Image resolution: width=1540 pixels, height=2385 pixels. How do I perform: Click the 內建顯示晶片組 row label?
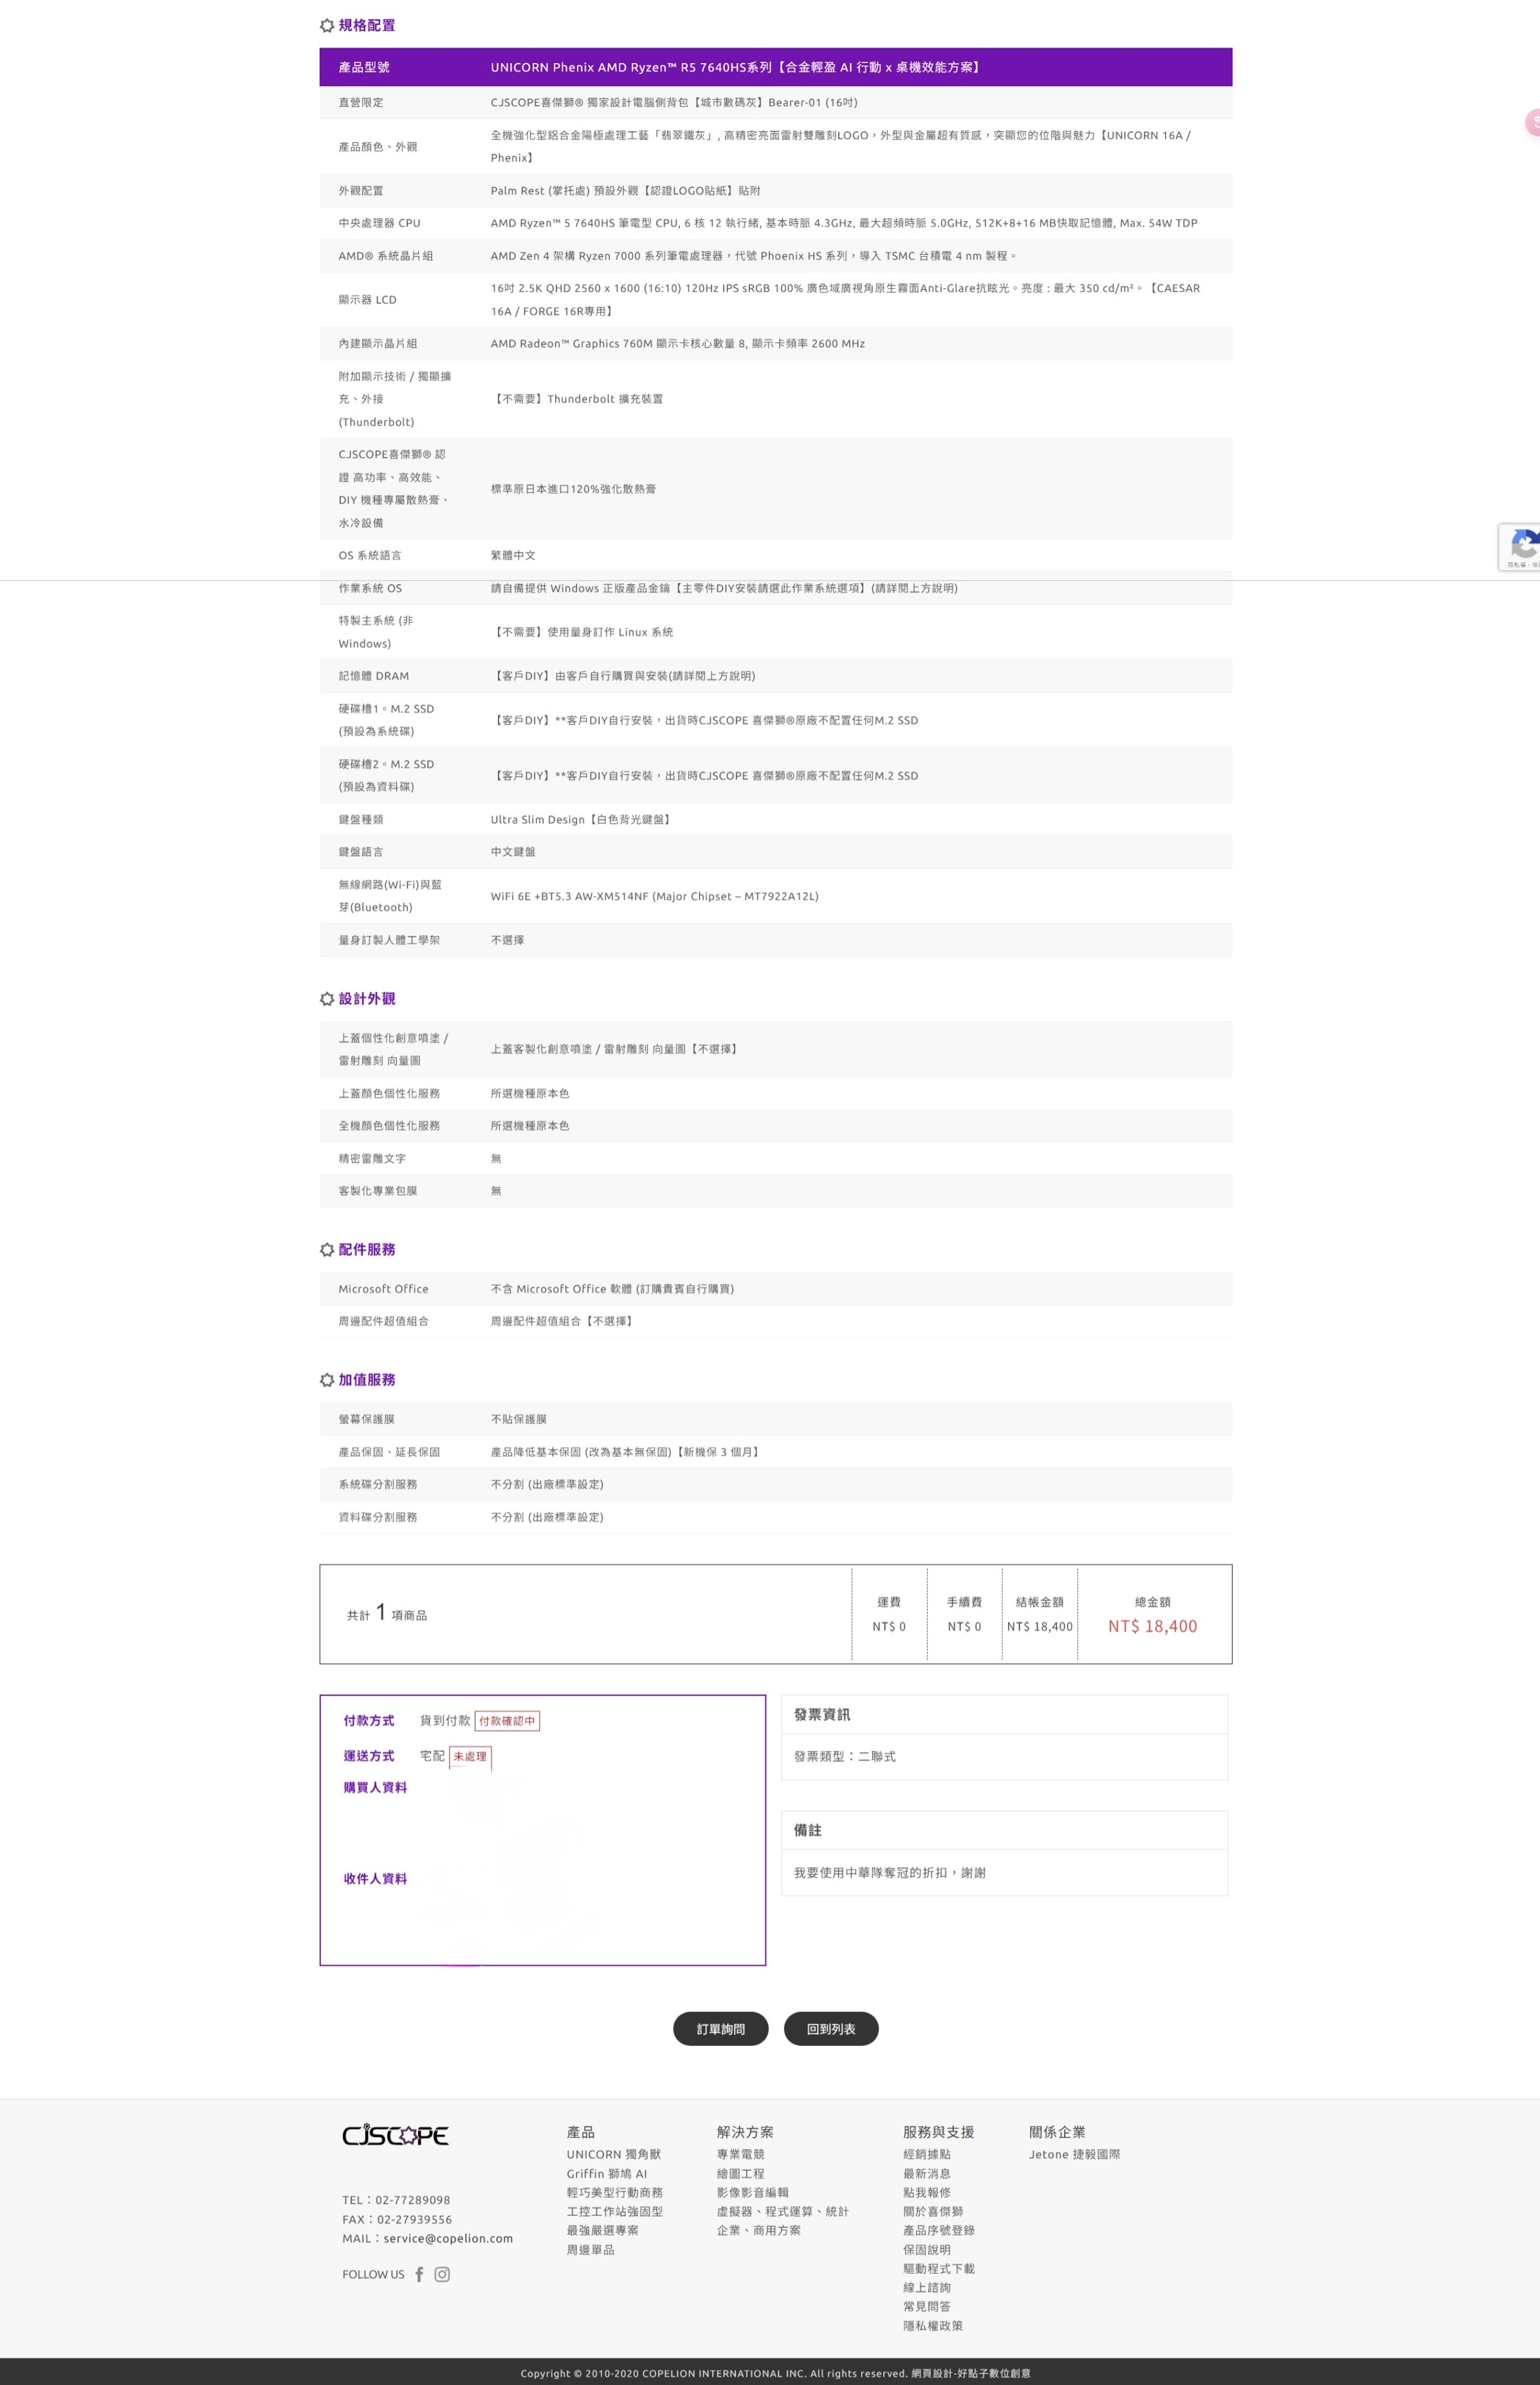377,344
